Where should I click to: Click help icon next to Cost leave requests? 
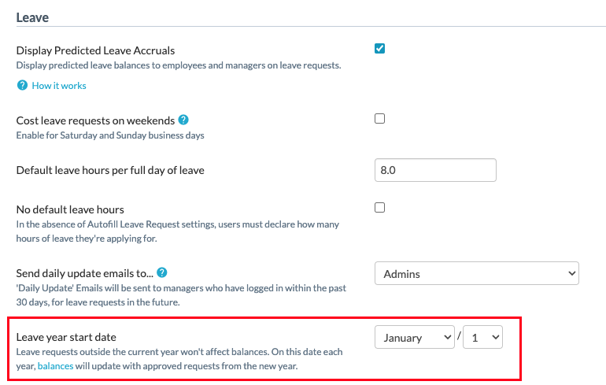click(183, 120)
